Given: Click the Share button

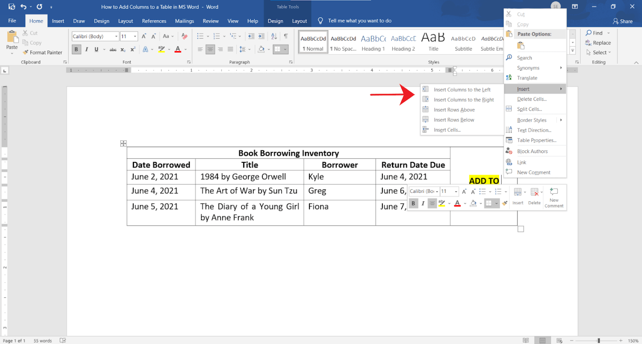Looking at the screenshot, I should (622, 21).
